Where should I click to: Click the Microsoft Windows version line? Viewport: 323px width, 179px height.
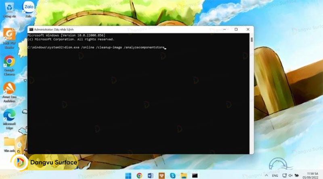tap(66, 35)
